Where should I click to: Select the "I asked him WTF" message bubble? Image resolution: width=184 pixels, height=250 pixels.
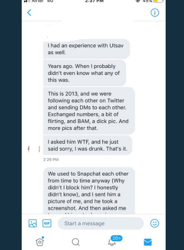(88, 145)
